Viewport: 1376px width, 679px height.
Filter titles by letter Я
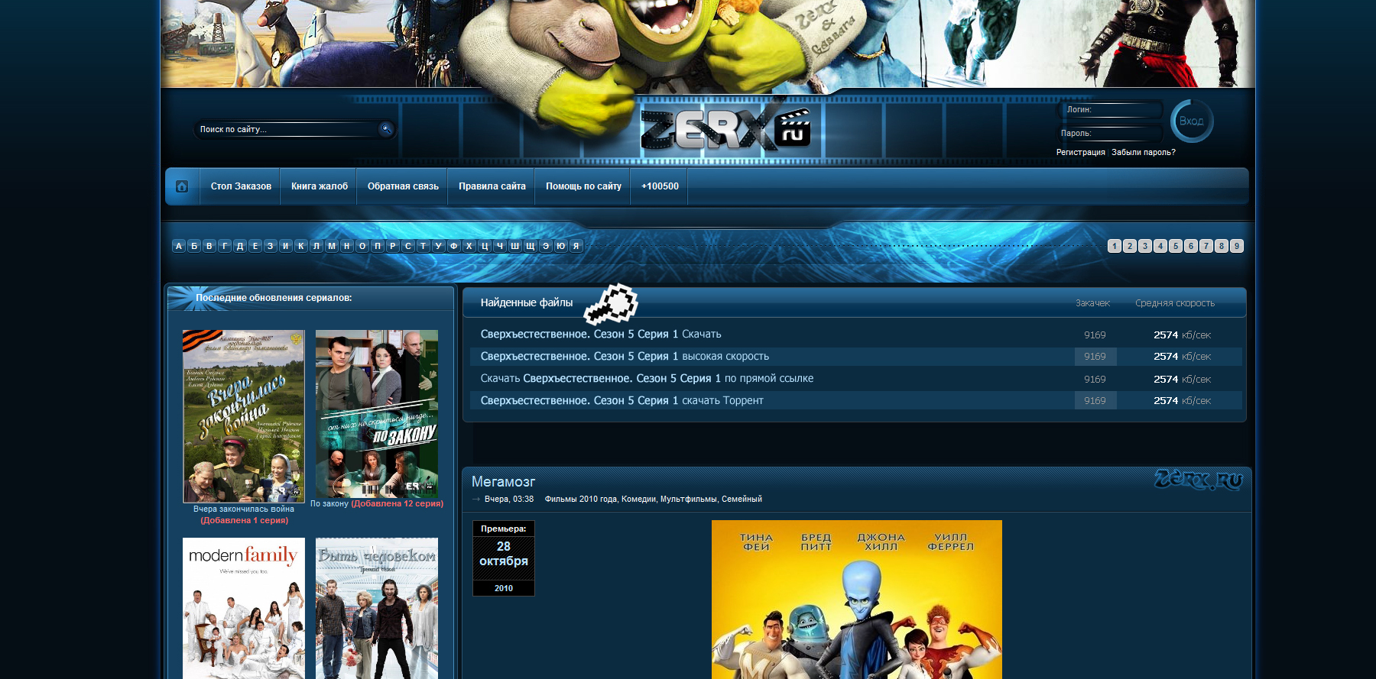(x=576, y=246)
